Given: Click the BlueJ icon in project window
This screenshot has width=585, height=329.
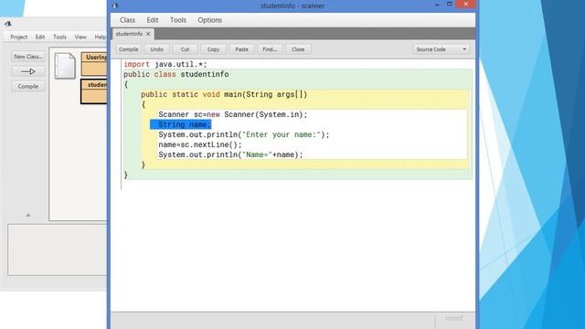Looking at the screenshot, I should pyautogui.click(x=8, y=24).
